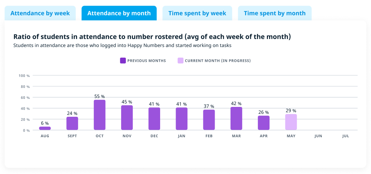Click the light purple May bar
This screenshot has height=174, width=371.
coord(291,122)
